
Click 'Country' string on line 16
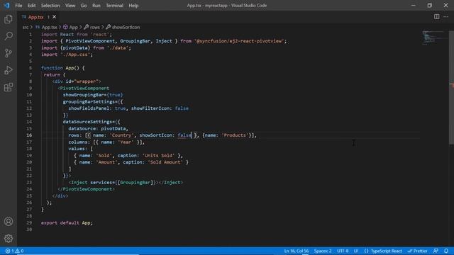pos(121,135)
